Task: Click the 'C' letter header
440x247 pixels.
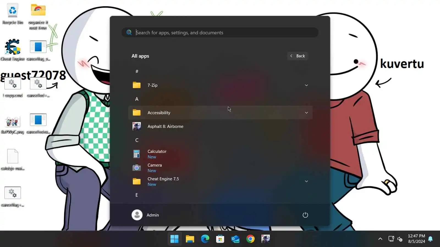Action: pos(137,140)
